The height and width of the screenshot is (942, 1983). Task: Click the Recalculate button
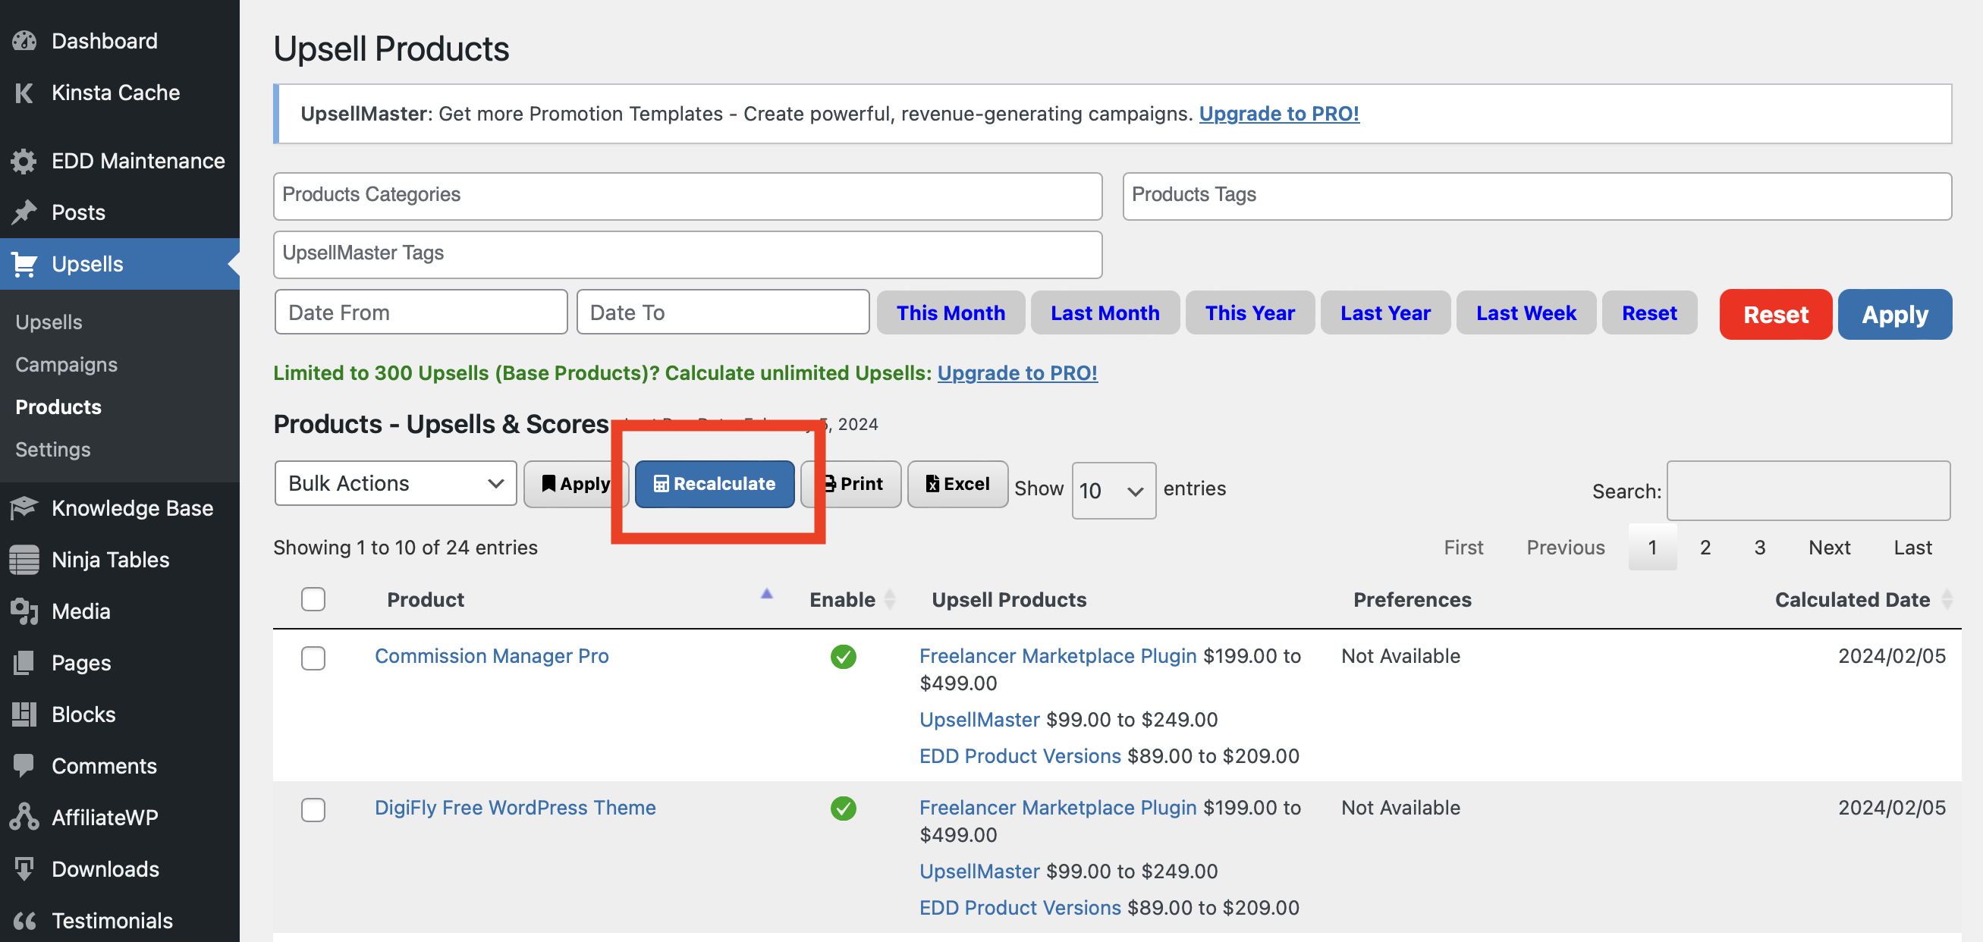715,484
